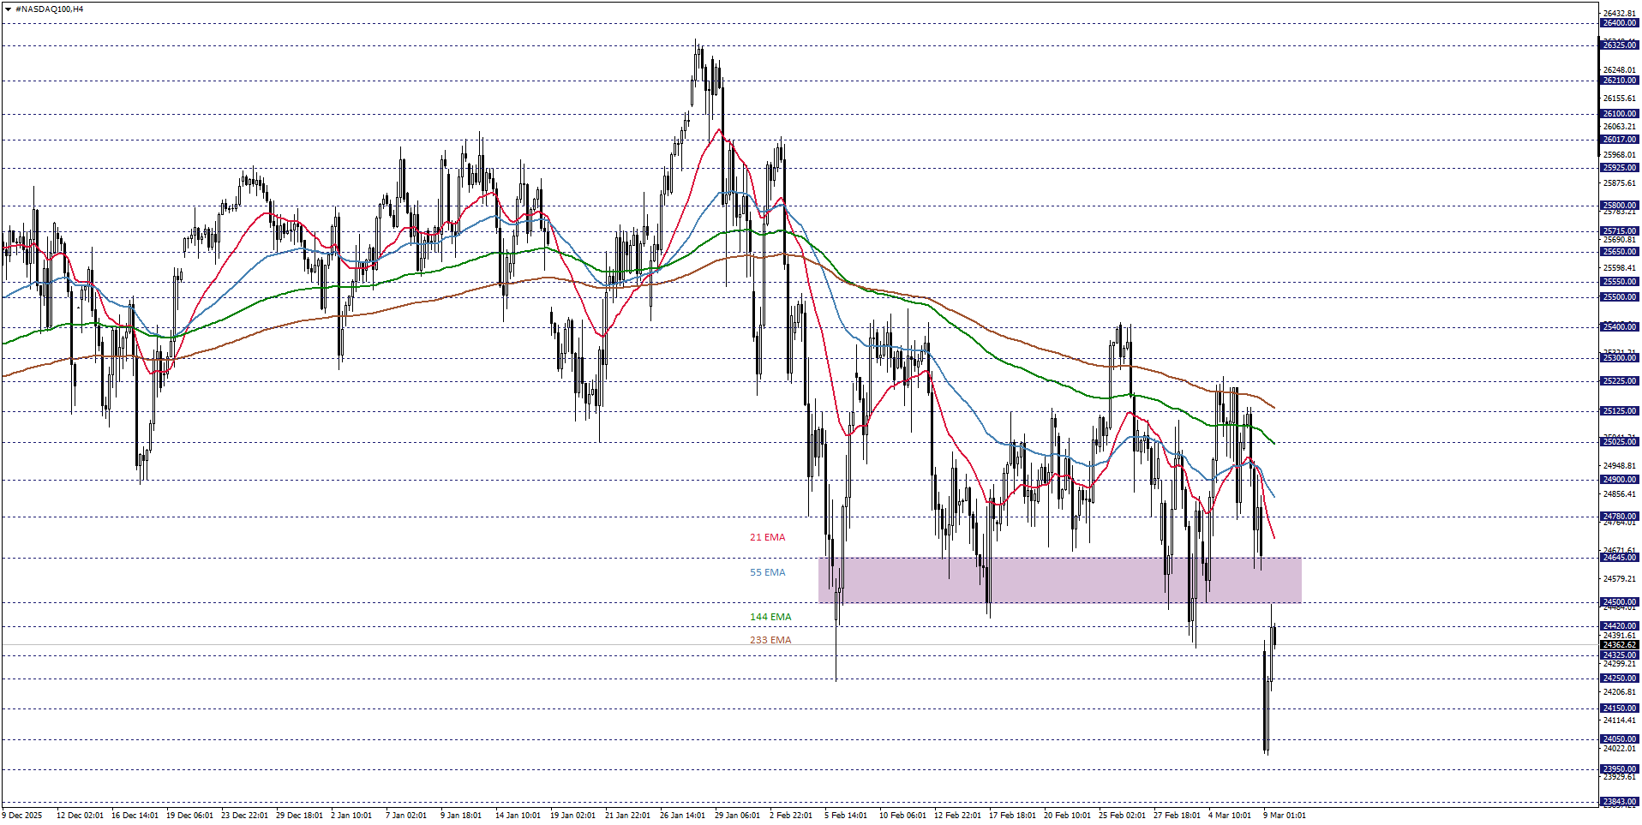This screenshot has height=825, width=1642.
Task: Click the 55 EMA label
Action: click(767, 572)
